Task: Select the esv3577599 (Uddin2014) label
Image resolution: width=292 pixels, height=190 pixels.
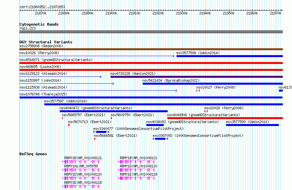Action: 247,122
